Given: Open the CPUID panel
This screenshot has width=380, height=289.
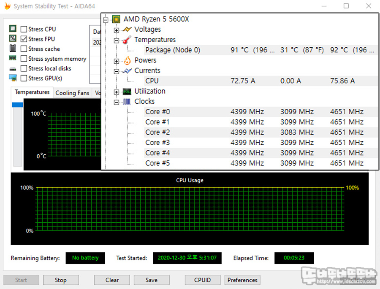Looking at the screenshot, I should point(203,280).
